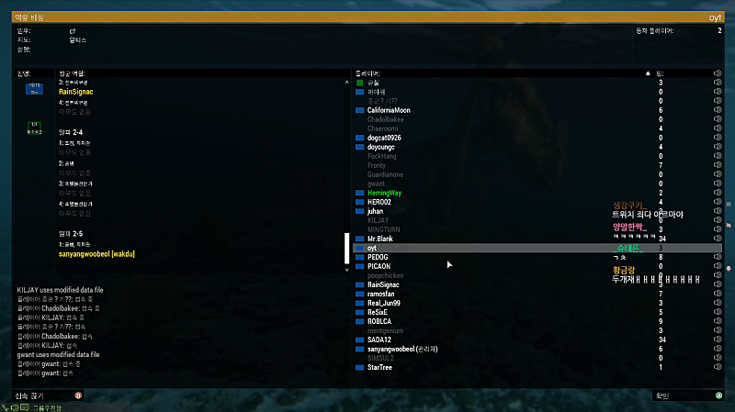The image size is (735, 412).
Task: Click speaker icon on Chaeroomi row
Action: click(x=718, y=128)
